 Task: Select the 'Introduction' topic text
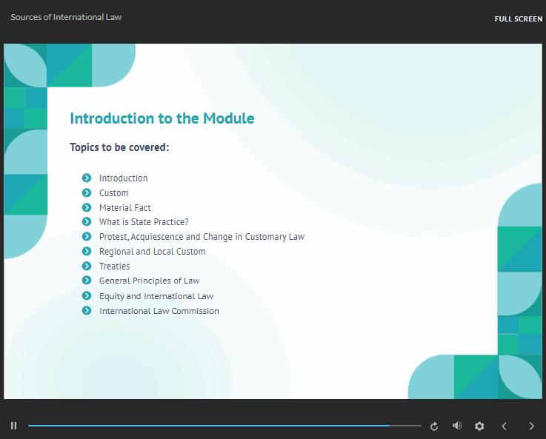(x=123, y=178)
